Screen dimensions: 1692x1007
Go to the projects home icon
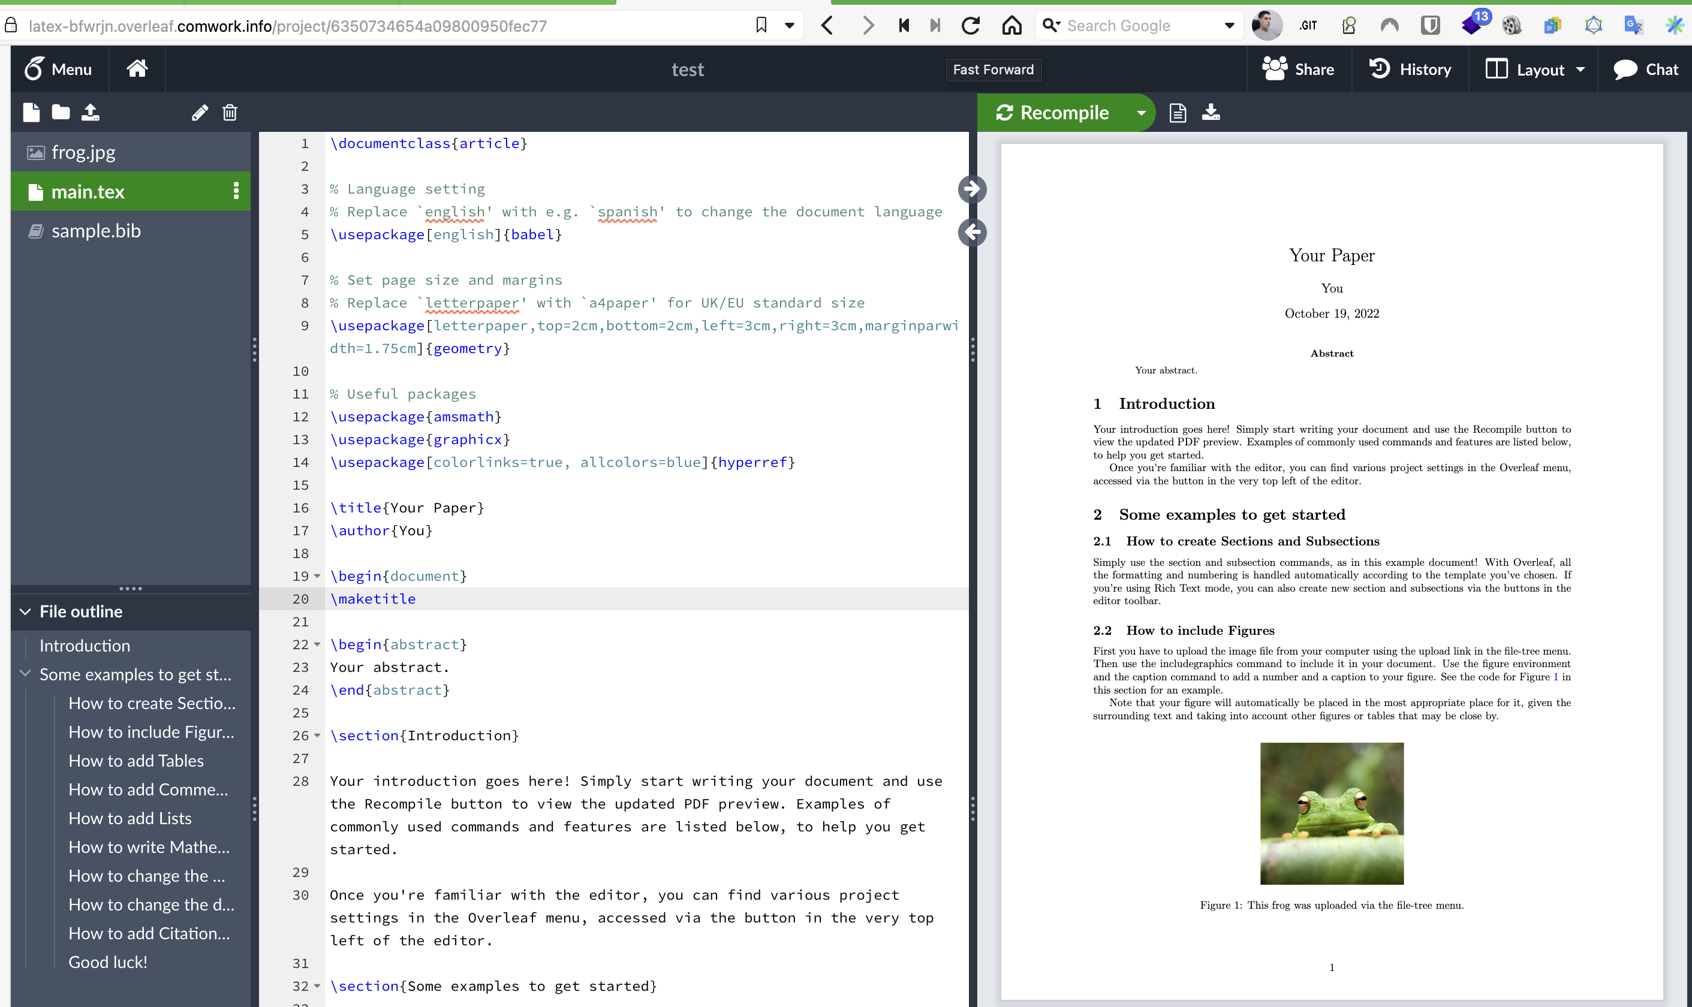pos(137,69)
